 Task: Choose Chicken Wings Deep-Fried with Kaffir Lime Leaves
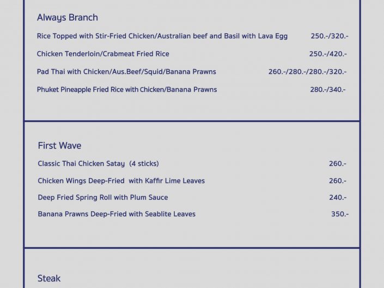121,181
